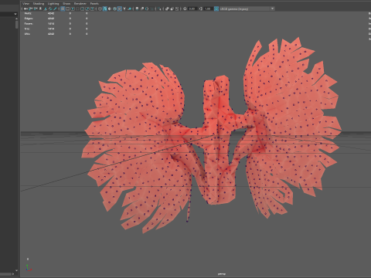Click the Isolate Select icon
The image size is (371, 278).
point(159,8)
